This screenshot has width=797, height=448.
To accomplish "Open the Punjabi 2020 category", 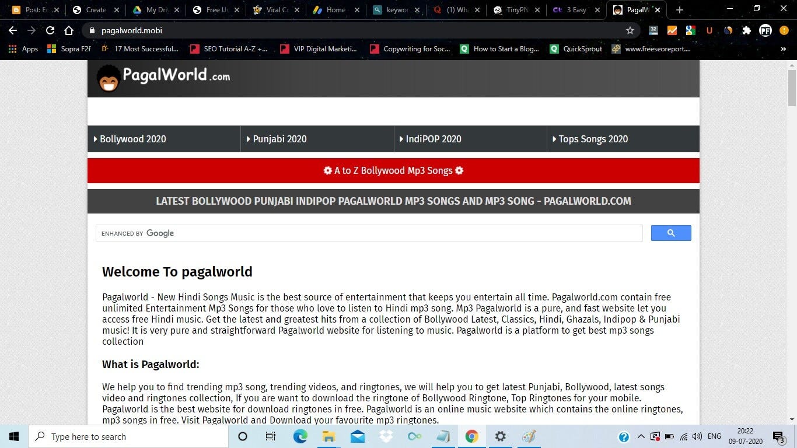I will pyautogui.click(x=317, y=139).
